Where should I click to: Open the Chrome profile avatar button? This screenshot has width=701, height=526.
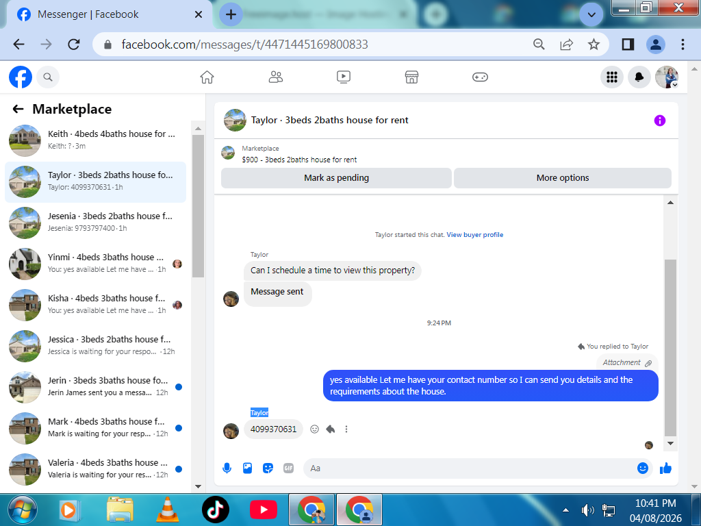(656, 45)
